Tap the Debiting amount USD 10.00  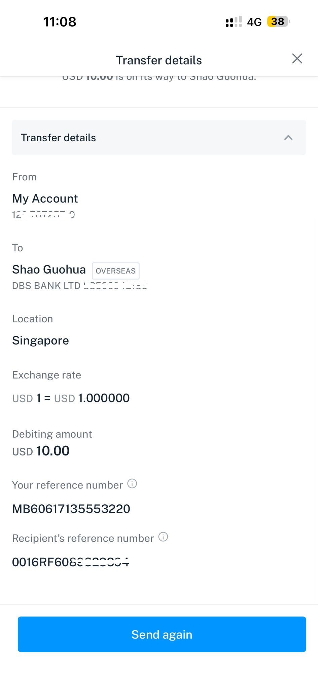click(41, 451)
